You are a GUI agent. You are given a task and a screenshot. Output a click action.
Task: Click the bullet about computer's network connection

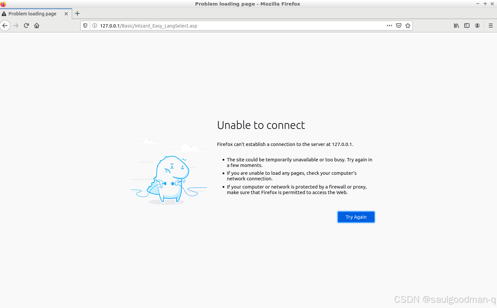(291, 176)
